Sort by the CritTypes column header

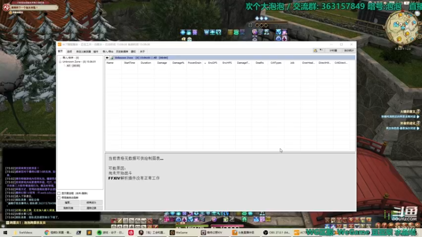click(x=276, y=63)
